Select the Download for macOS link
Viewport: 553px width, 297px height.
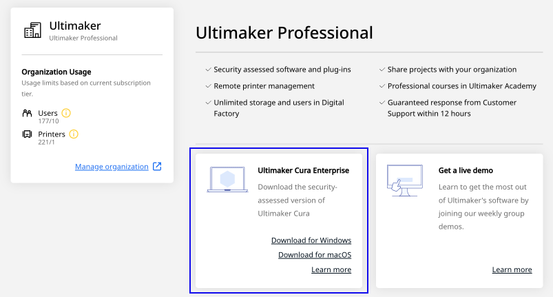click(x=315, y=255)
